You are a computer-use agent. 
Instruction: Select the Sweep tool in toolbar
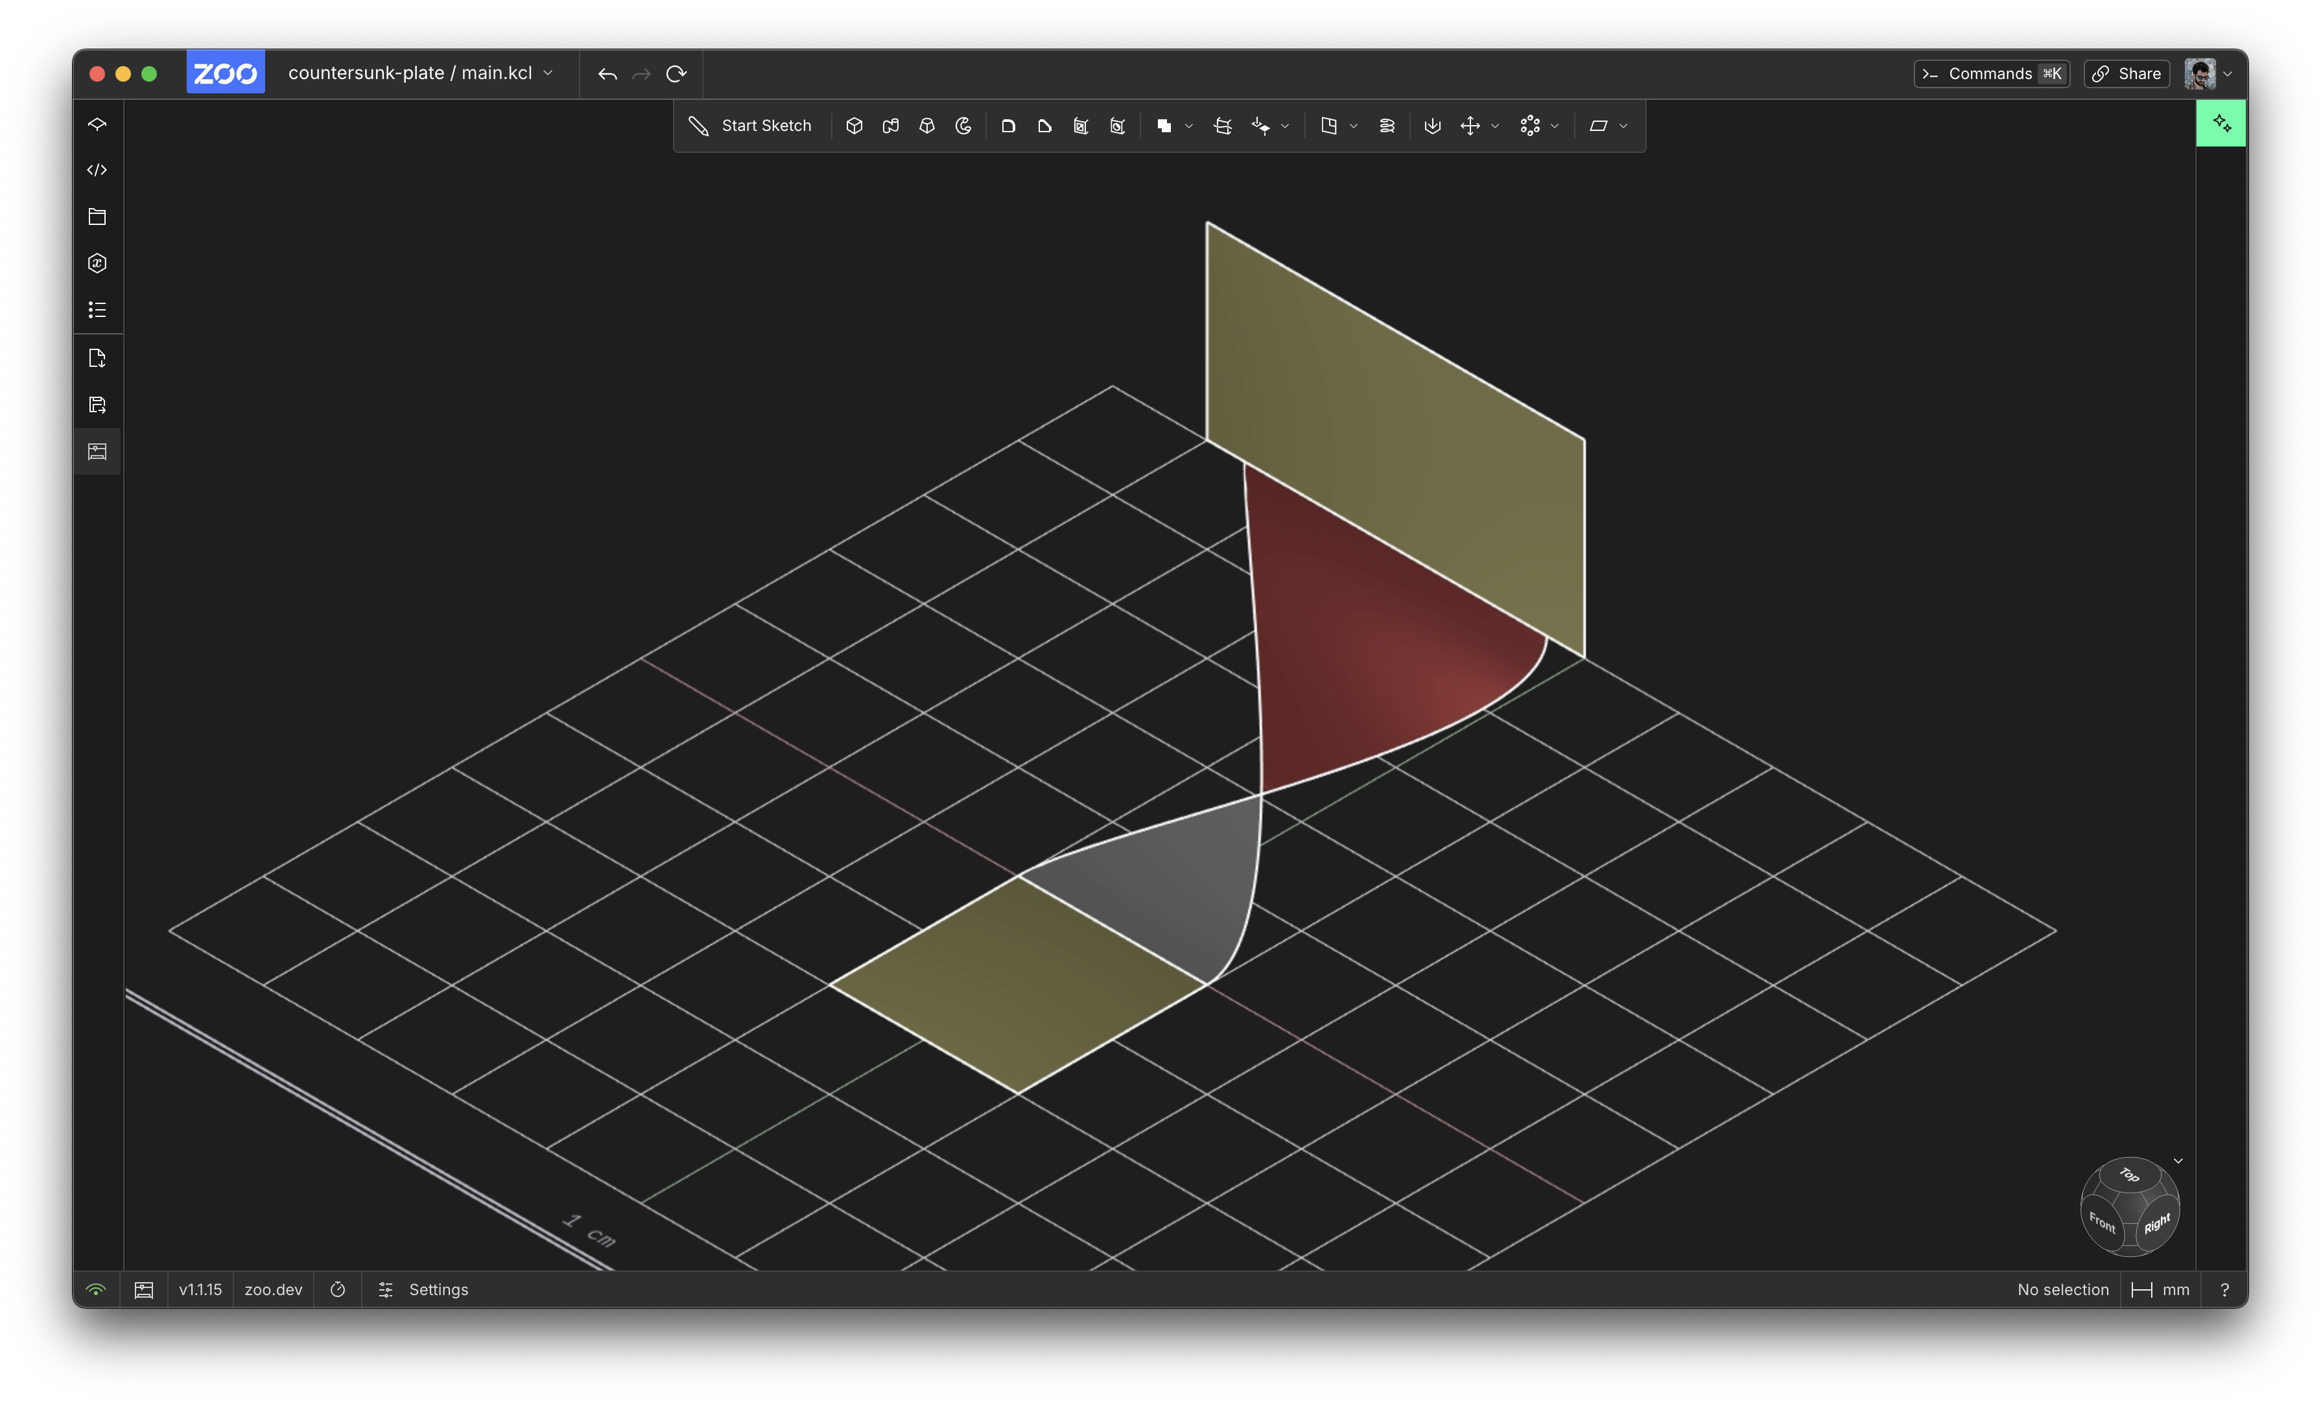(x=890, y=126)
